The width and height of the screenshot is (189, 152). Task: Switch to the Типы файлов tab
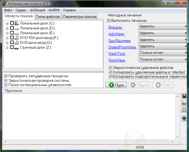coord(48,16)
